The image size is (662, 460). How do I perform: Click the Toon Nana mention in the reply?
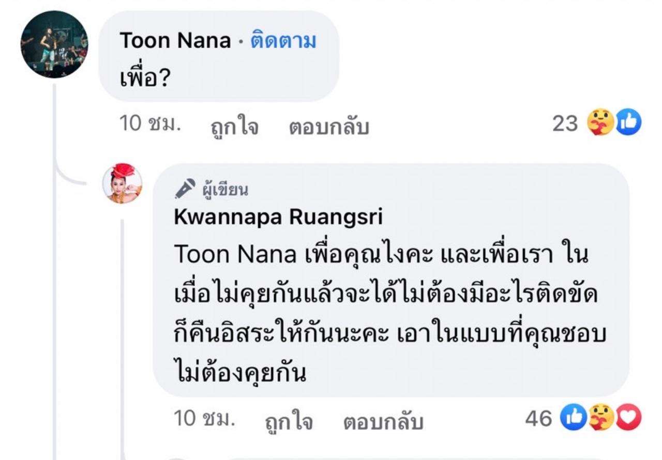pyautogui.click(x=235, y=254)
